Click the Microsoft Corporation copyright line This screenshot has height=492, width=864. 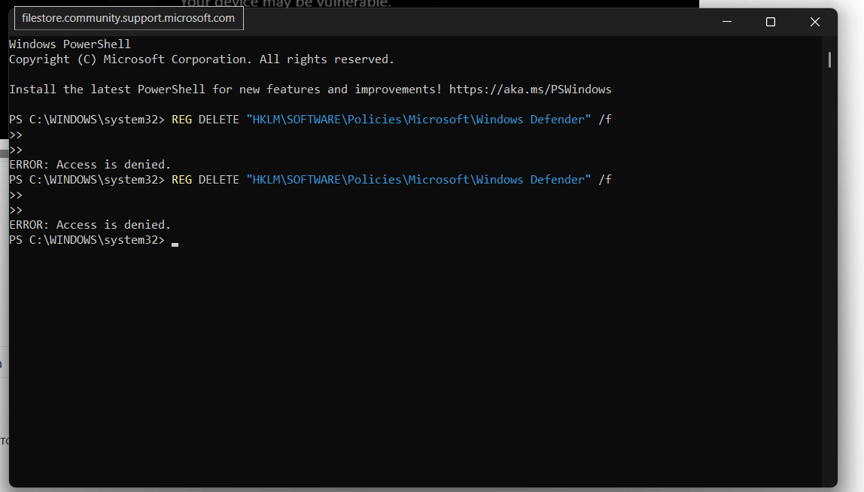[202, 59]
